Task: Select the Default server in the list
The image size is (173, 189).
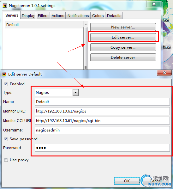Action: pos(44,25)
